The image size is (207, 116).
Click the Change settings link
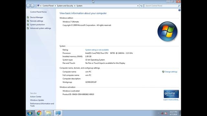click(171, 72)
